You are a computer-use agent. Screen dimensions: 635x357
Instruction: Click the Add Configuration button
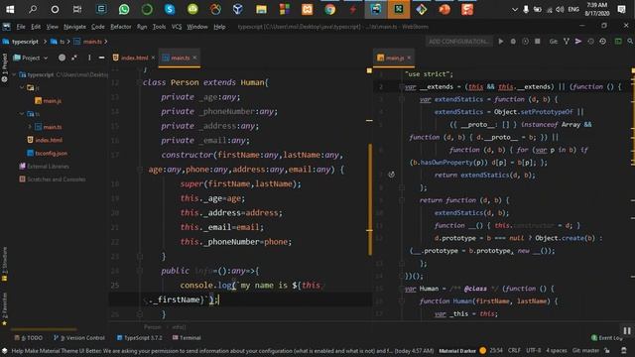[458, 42]
